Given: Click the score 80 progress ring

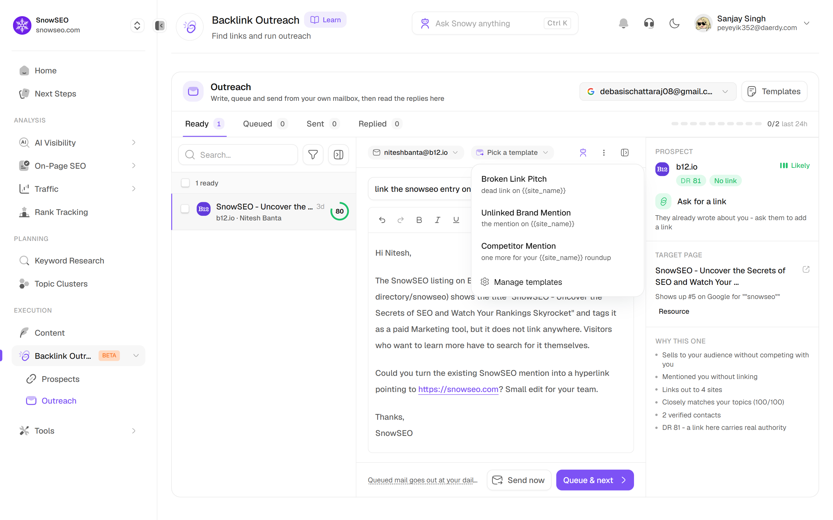Looking at the screenshot, I should click(339, 211).
